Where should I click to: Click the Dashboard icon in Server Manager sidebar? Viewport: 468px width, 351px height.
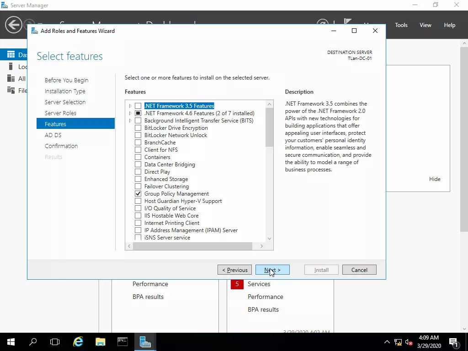click(11, 54)
